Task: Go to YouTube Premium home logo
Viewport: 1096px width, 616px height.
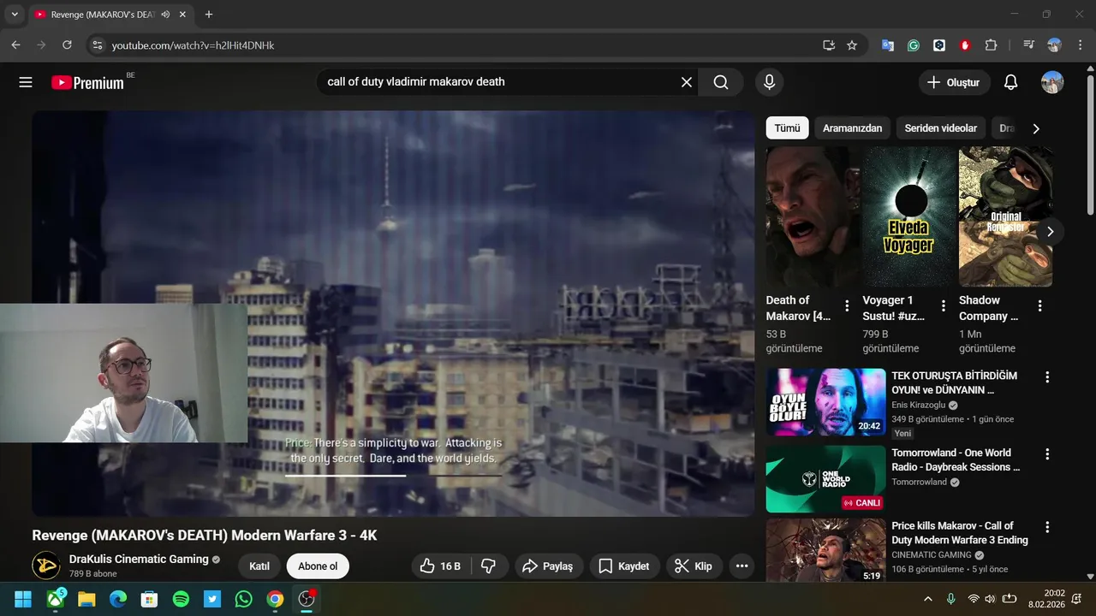Action: pyautogui.click(x=87, y=83)
